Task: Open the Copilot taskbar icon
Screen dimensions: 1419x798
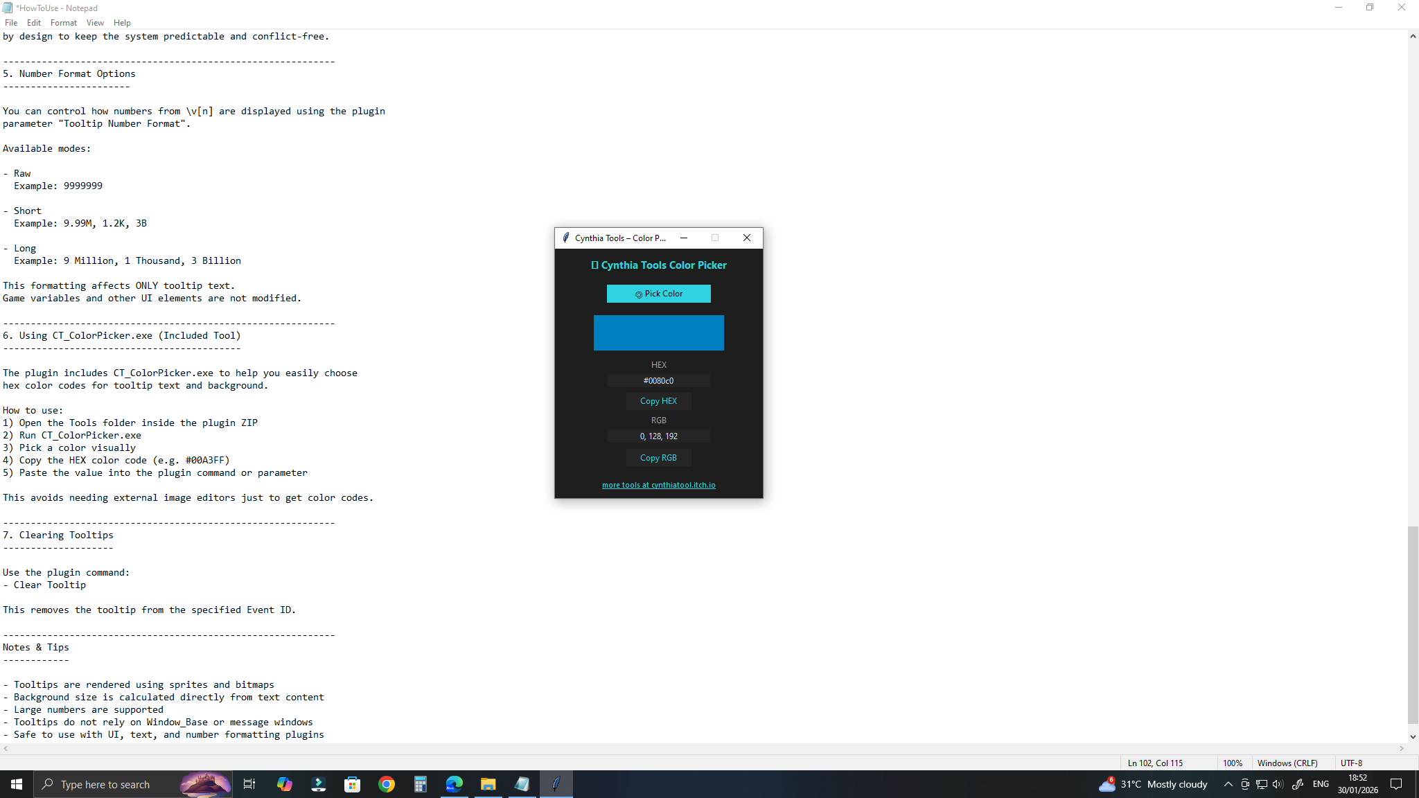Action: point(285,784)
